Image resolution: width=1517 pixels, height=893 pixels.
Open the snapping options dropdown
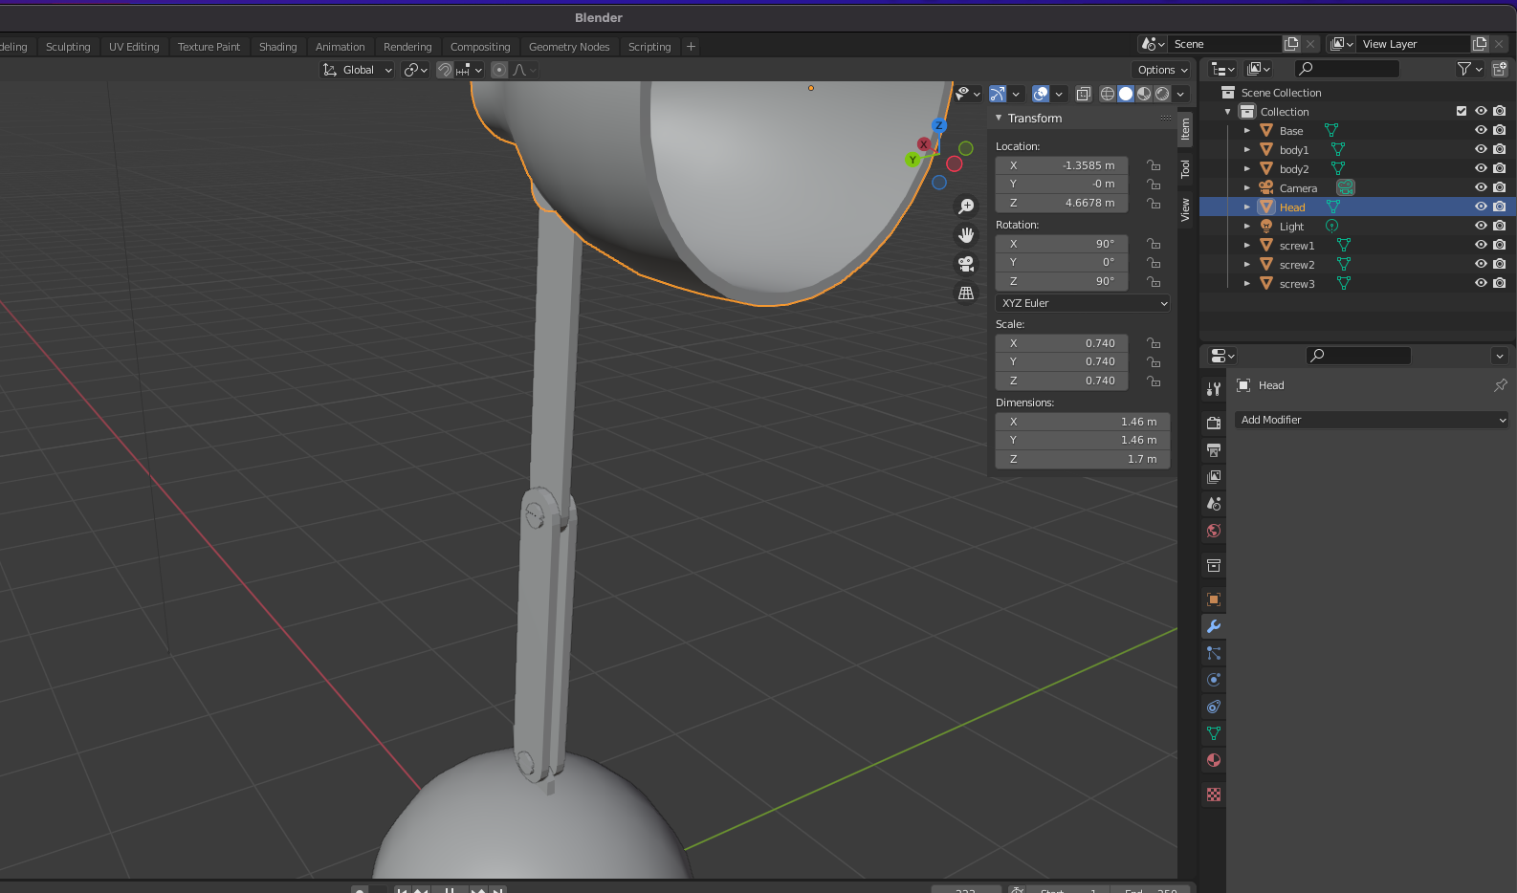click(469, 70)
